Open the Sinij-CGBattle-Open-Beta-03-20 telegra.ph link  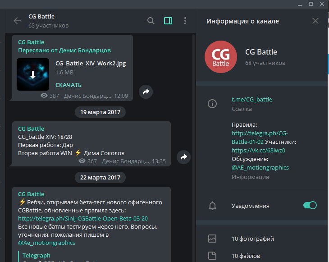click(x=83, y=219)
